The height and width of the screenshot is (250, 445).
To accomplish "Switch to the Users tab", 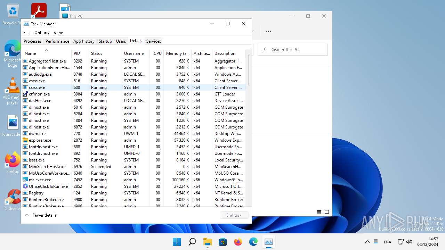I will click(x=121, y=41).
